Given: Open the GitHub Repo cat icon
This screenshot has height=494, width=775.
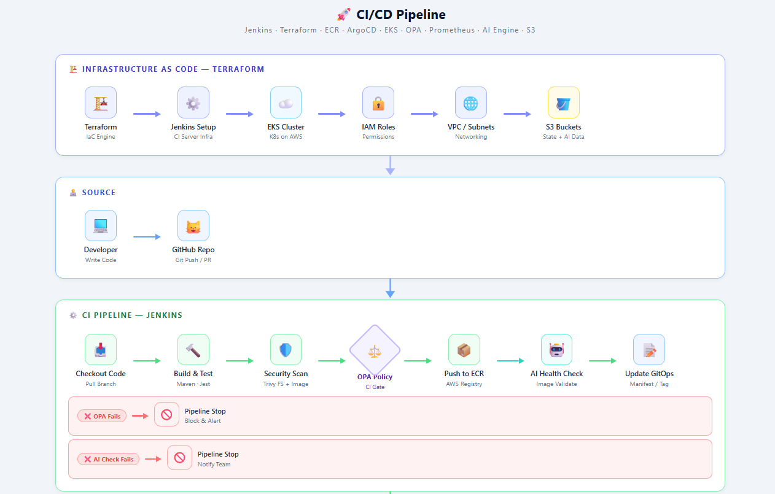Looking at the screenshot, I should (x=193, y=226).
